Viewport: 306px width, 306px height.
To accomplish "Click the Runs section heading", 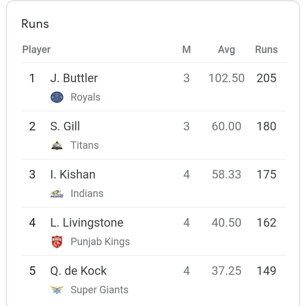I will tap(35, 24).
